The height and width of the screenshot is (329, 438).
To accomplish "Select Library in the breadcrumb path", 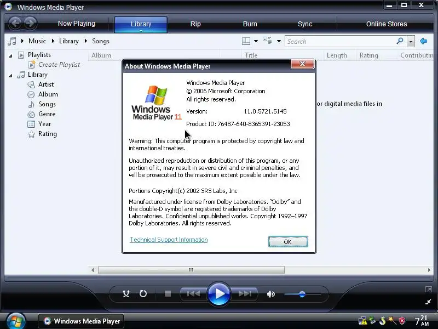I will click(x=69, y=41).
